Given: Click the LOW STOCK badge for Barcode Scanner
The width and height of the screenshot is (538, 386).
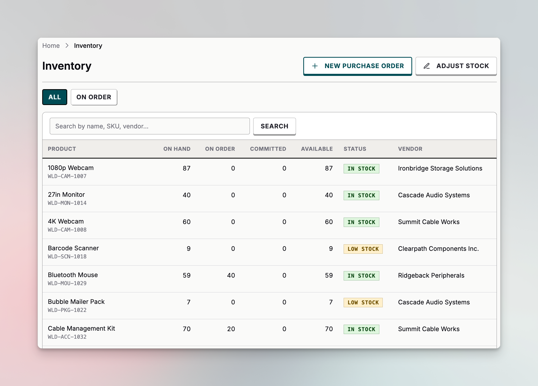Looking at the screenshot, I should 363,249.
